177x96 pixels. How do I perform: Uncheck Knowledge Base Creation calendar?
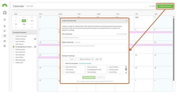click(x=14, y=47)
